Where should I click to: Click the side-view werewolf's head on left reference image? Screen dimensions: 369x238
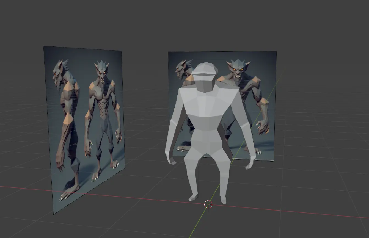59,72
